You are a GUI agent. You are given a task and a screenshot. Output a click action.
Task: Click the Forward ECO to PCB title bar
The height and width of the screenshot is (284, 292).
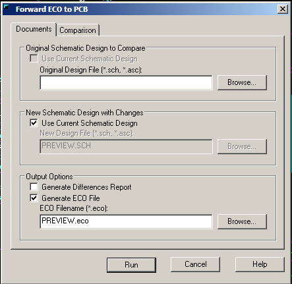(x=140, y=9)
